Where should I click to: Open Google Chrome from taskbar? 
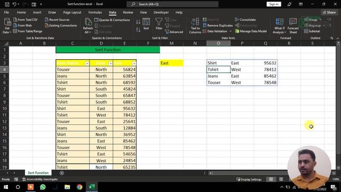pos(79,187)
